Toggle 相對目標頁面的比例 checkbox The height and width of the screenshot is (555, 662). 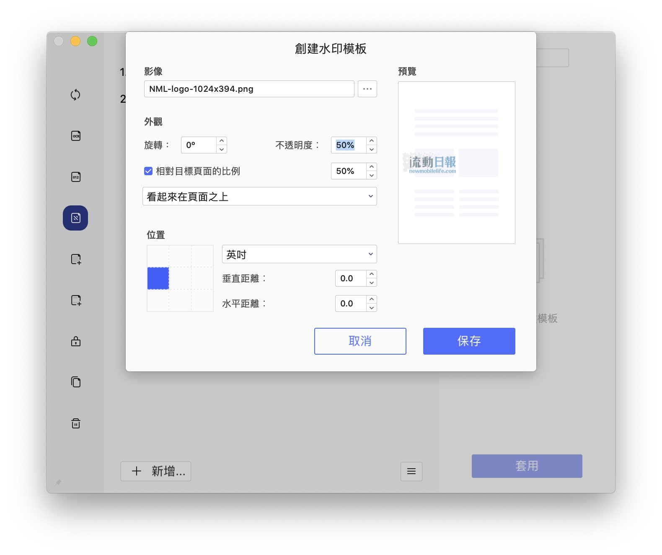148,171
